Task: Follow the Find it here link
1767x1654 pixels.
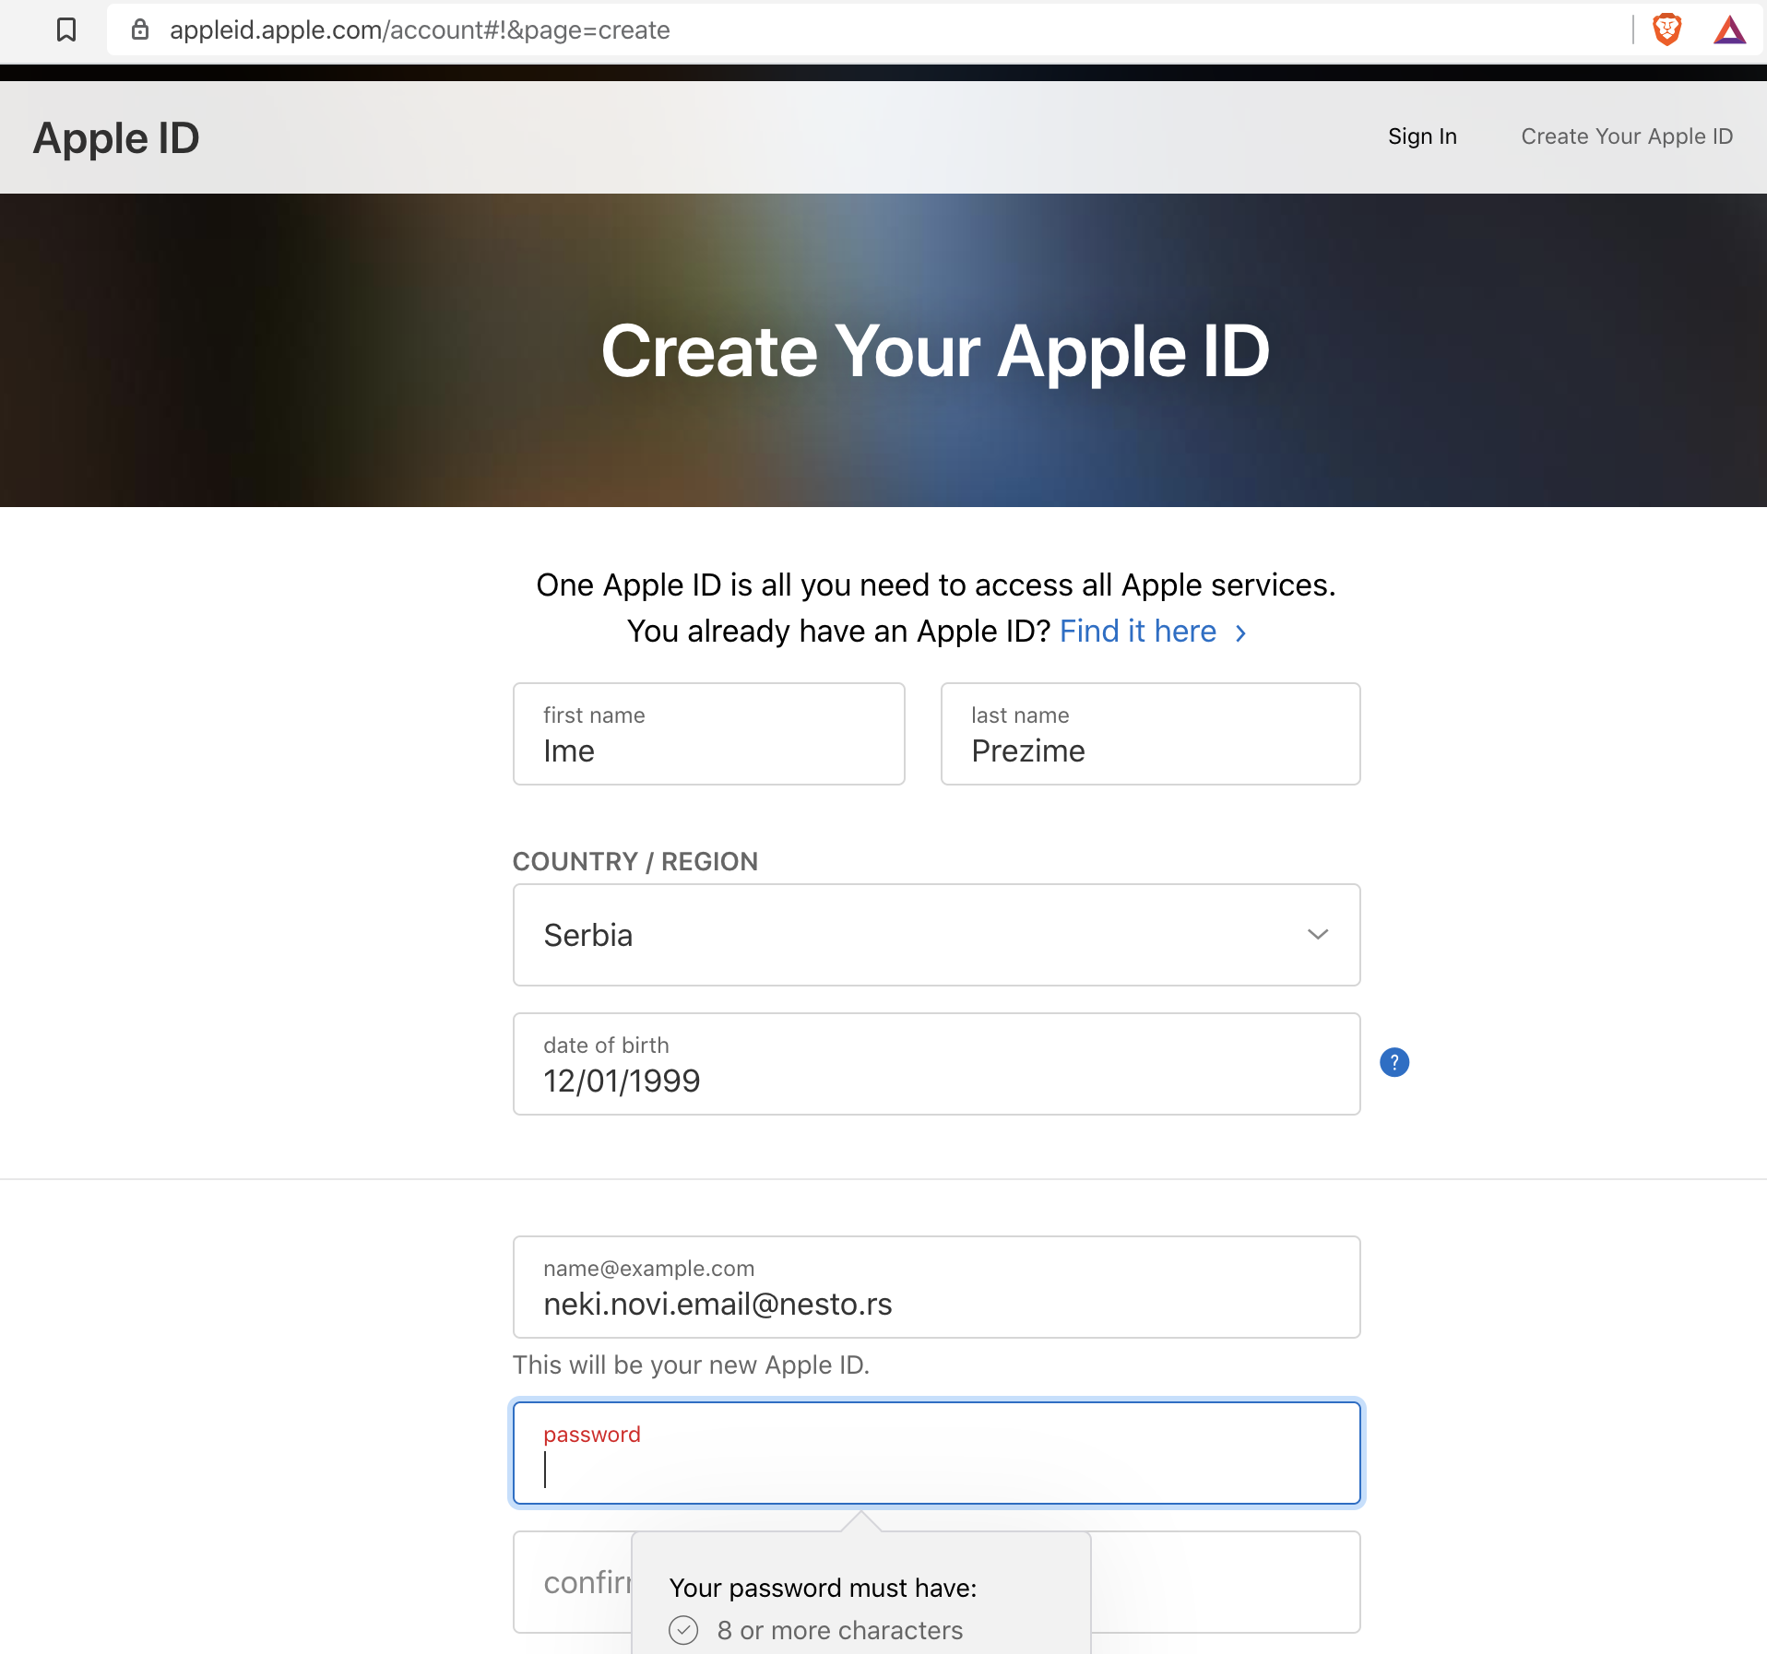Action: point(1138,632)
